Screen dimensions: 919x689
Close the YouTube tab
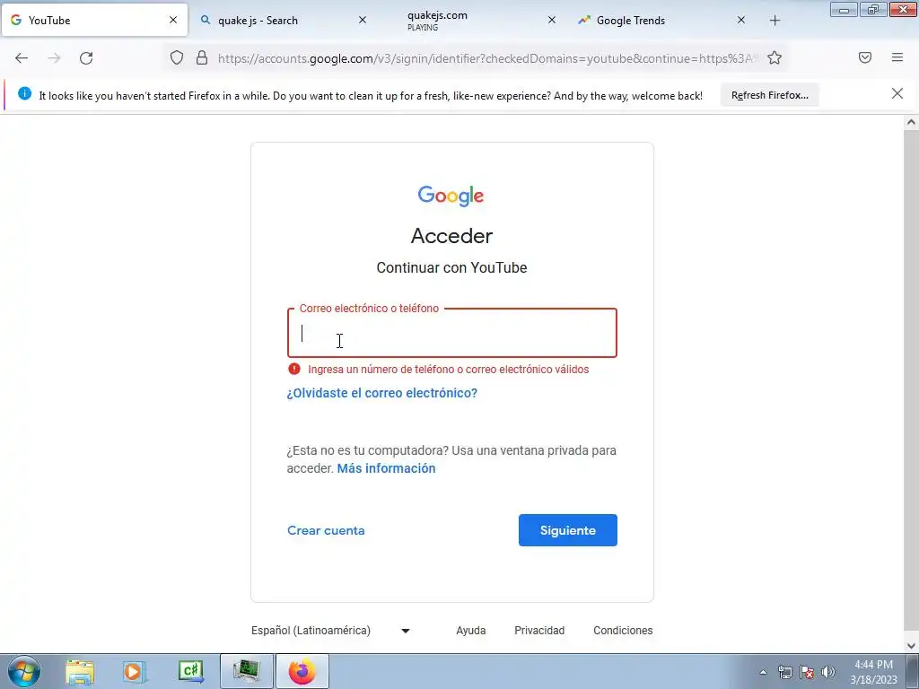point(173,20)
